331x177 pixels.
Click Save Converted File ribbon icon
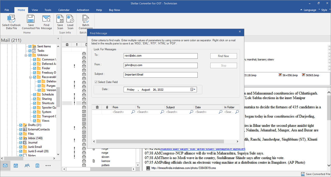click(31, 19)
